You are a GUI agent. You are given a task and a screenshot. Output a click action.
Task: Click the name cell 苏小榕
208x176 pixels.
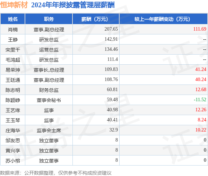(13, 161)
